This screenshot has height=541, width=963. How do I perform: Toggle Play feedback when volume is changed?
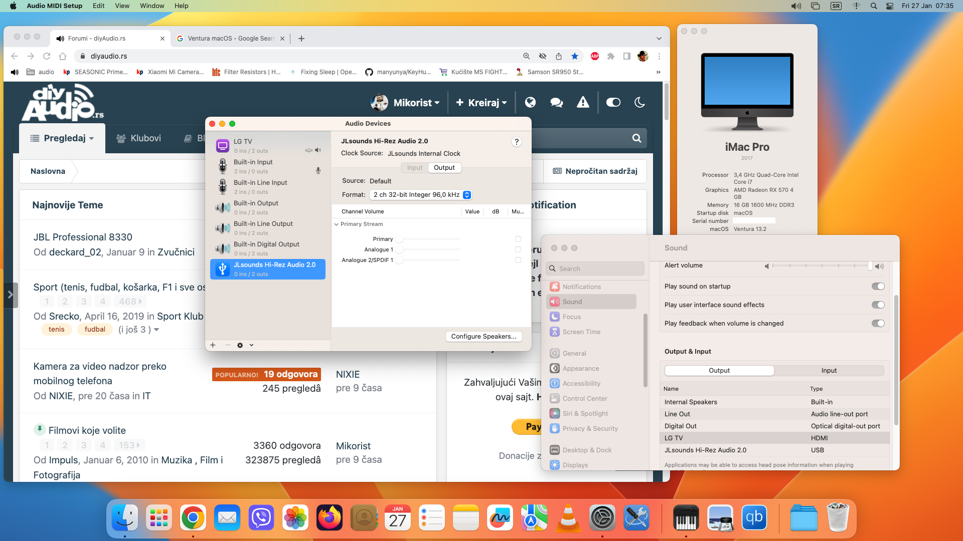[878, 324]
